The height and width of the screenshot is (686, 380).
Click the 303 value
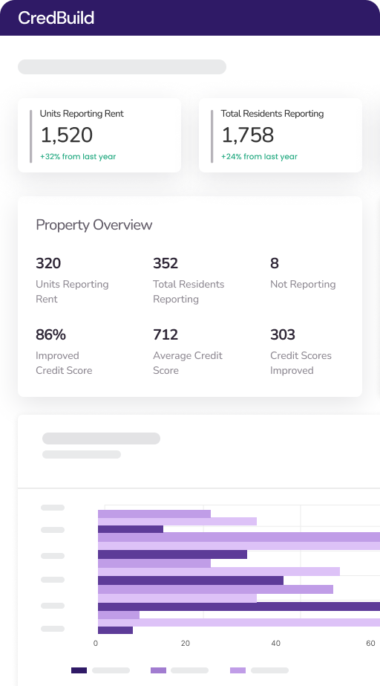click(x=283, y=334)
